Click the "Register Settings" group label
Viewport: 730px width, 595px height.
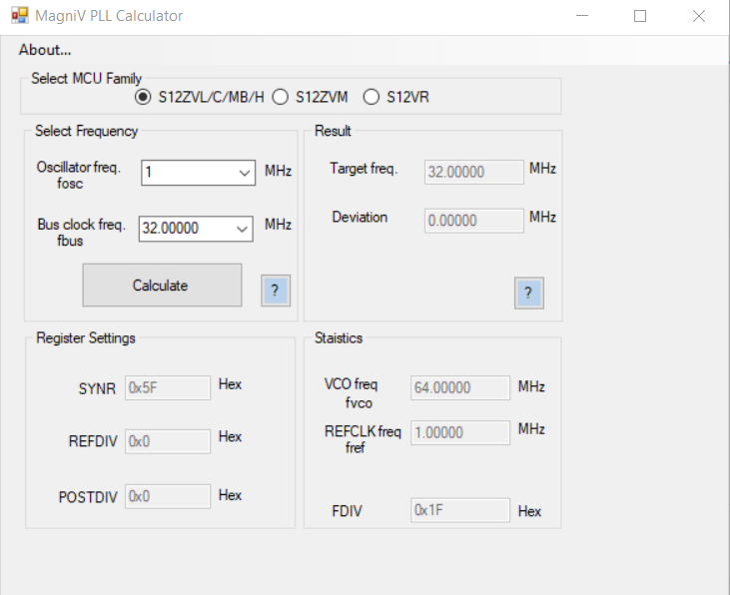[86, 338]
